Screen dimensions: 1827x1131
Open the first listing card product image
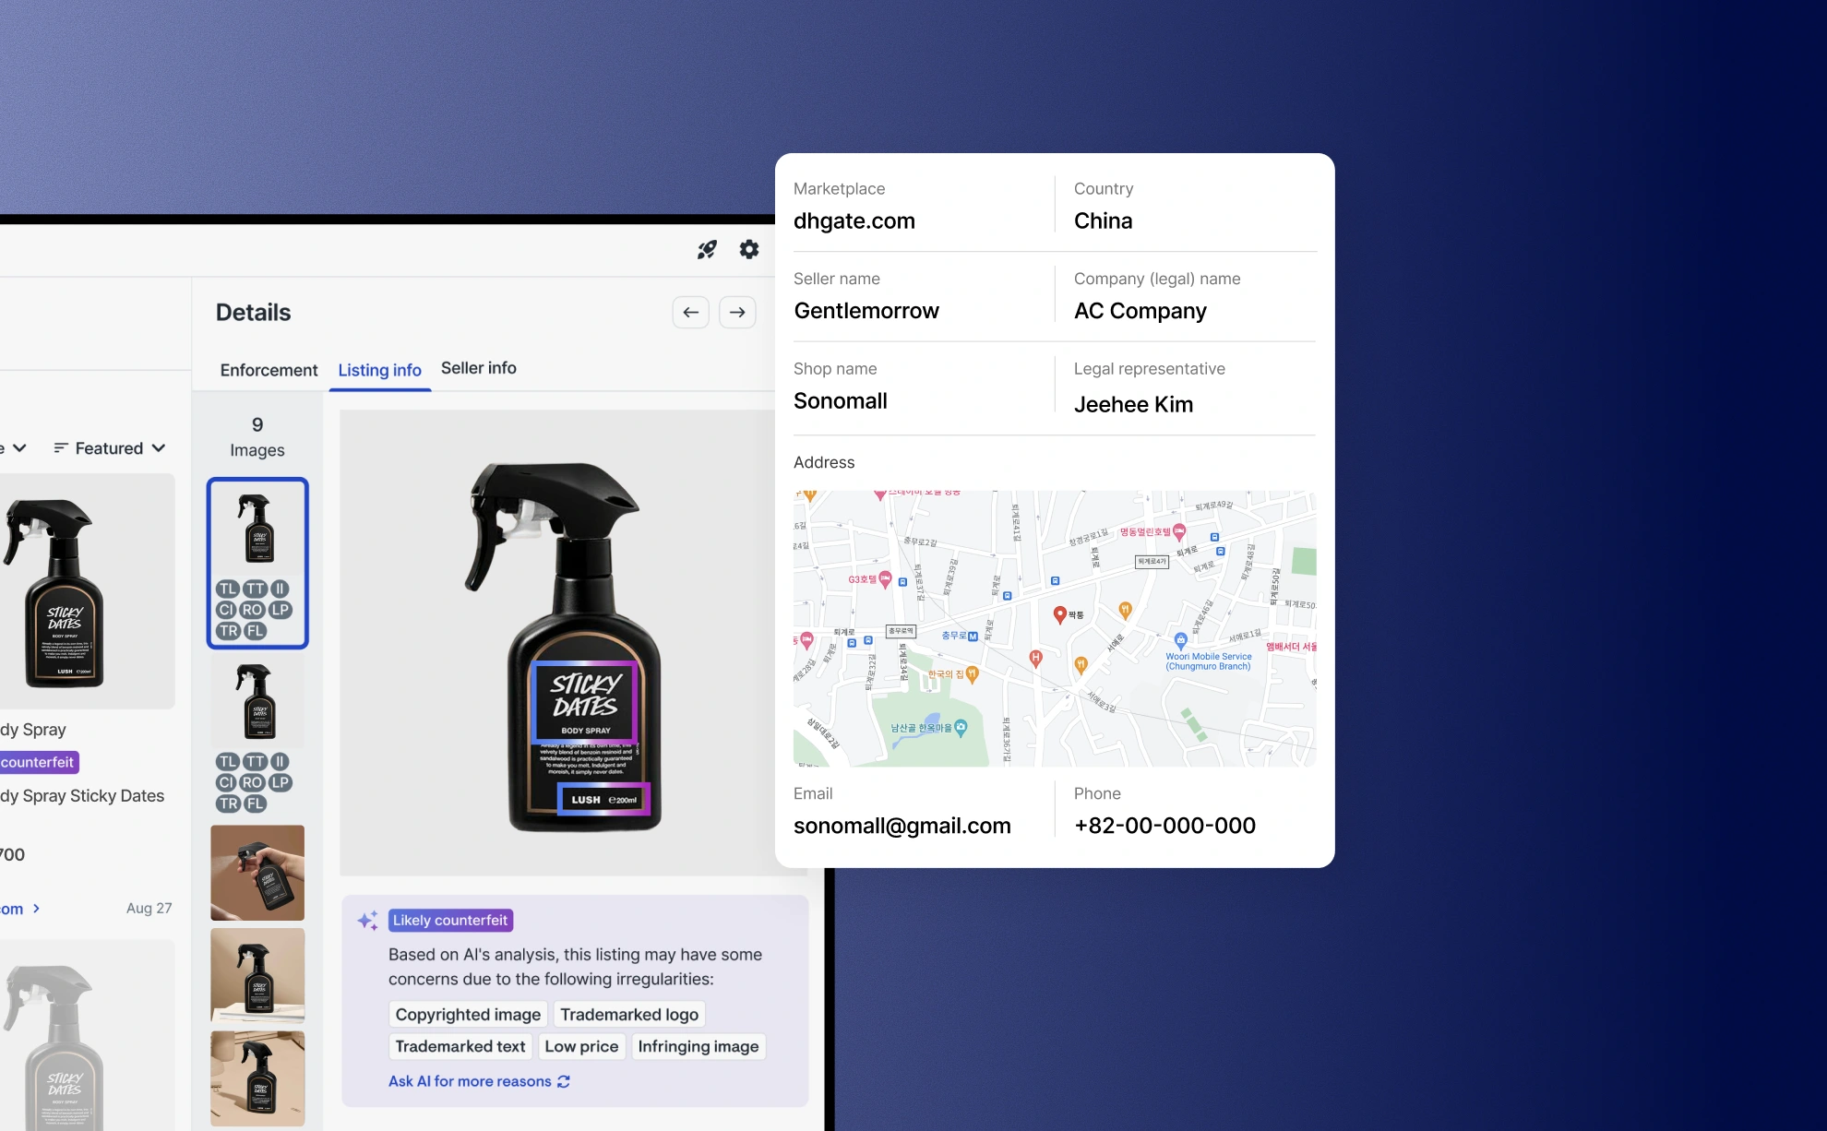pos(86,591)
